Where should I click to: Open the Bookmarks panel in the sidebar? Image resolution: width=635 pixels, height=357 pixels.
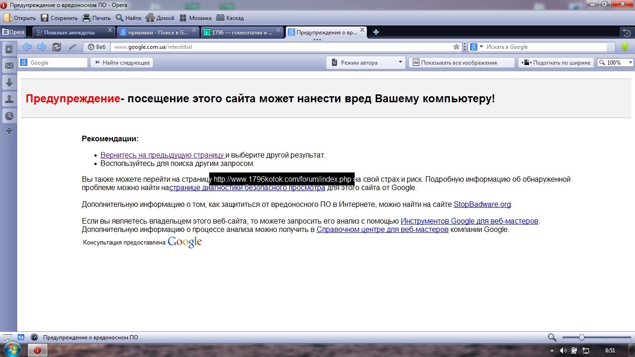[x=9, y=49]
